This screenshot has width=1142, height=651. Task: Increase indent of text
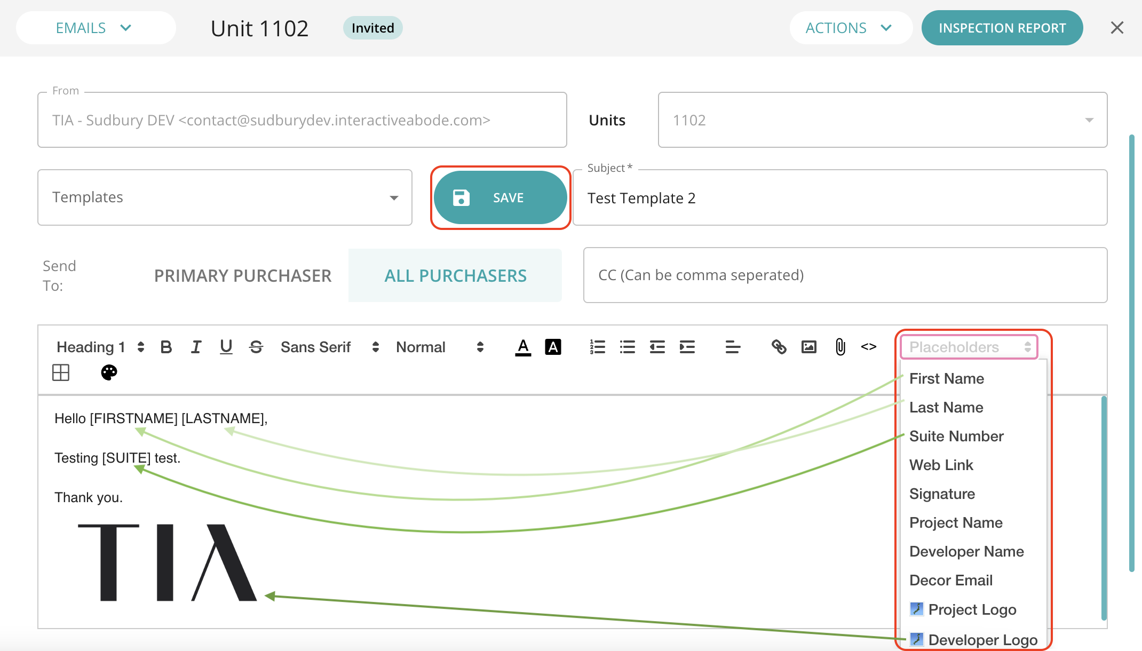coord(687,347)
